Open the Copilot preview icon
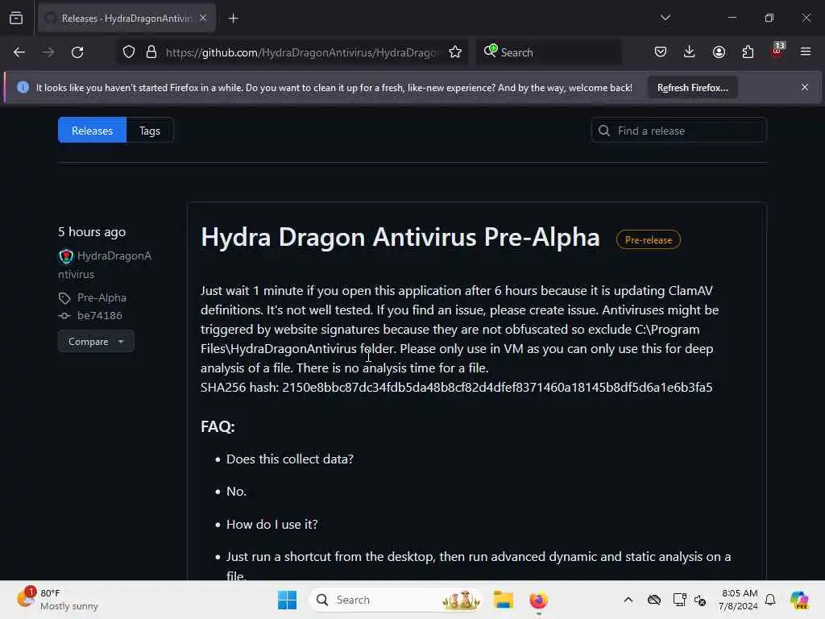 tap(799, 600)
